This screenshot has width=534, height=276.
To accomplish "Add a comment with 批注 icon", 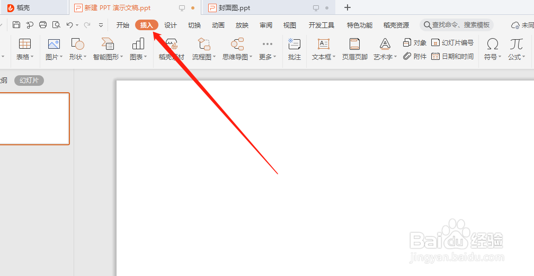I will pyautogui.click(x=294, y=44).
